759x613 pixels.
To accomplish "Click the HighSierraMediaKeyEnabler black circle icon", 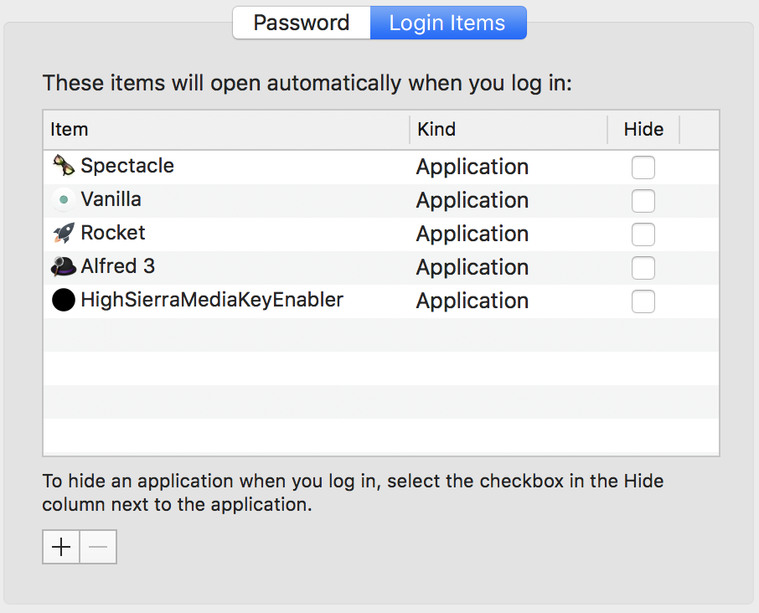I will coord(64,300).
